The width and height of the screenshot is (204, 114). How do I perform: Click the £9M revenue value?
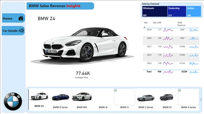tap(182, 30)
